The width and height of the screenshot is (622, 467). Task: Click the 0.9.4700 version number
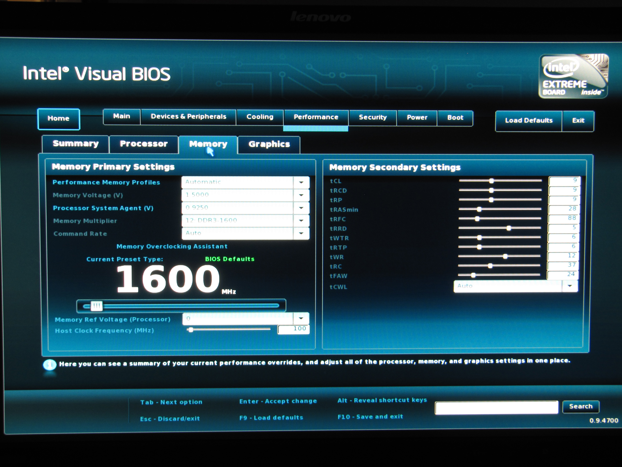point(604,421)
